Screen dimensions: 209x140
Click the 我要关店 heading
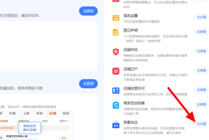(131, 123)
